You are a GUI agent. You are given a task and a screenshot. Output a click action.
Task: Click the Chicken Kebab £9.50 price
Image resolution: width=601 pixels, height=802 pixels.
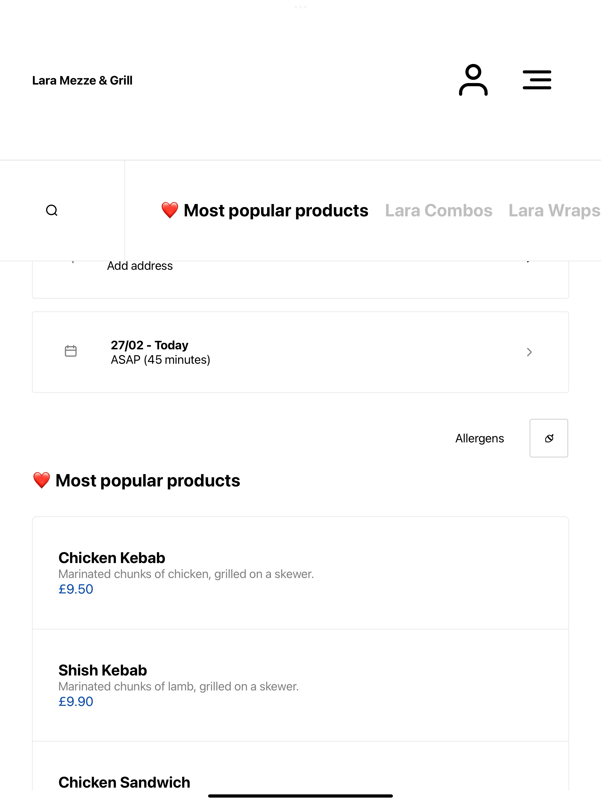coord(76,589)
